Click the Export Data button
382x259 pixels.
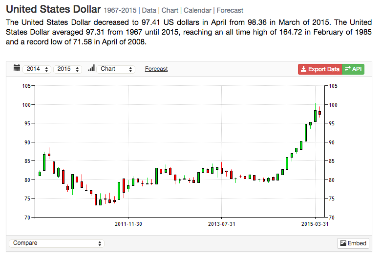320,69
